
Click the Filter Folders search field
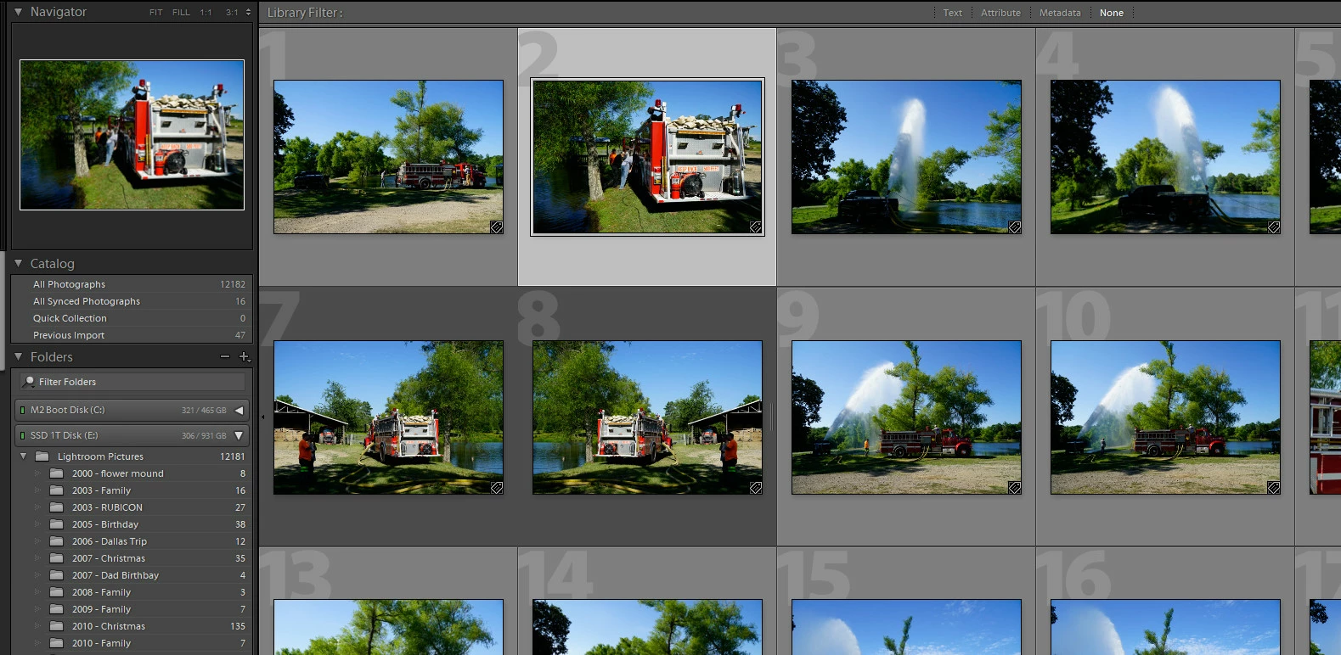pyautogui.click(x=133, y=382)
